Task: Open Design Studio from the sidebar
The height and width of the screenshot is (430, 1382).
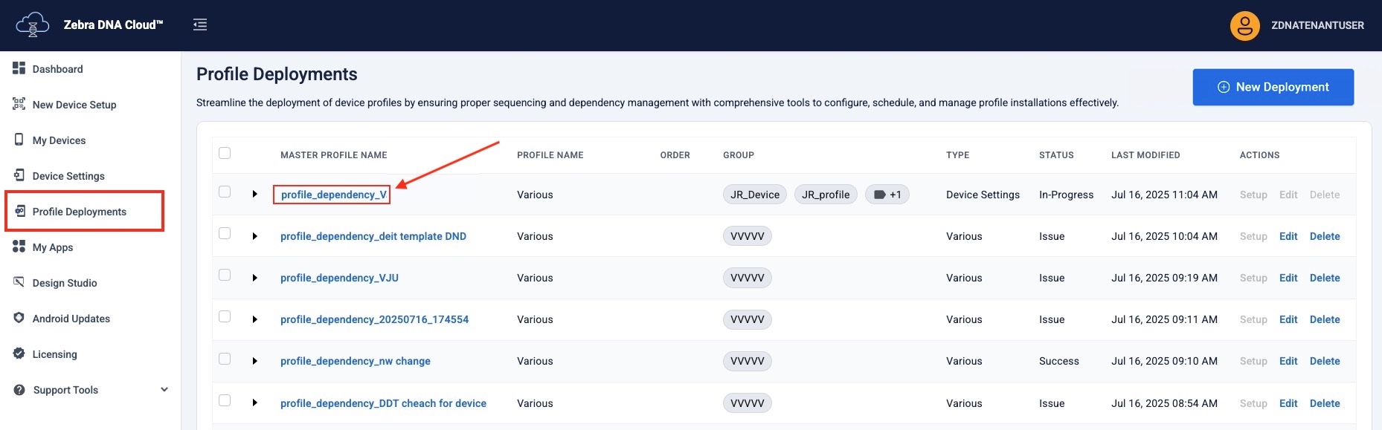Action: pos(64,283)
